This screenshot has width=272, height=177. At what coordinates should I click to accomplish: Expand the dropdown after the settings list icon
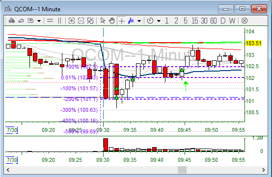click(39, 21)
